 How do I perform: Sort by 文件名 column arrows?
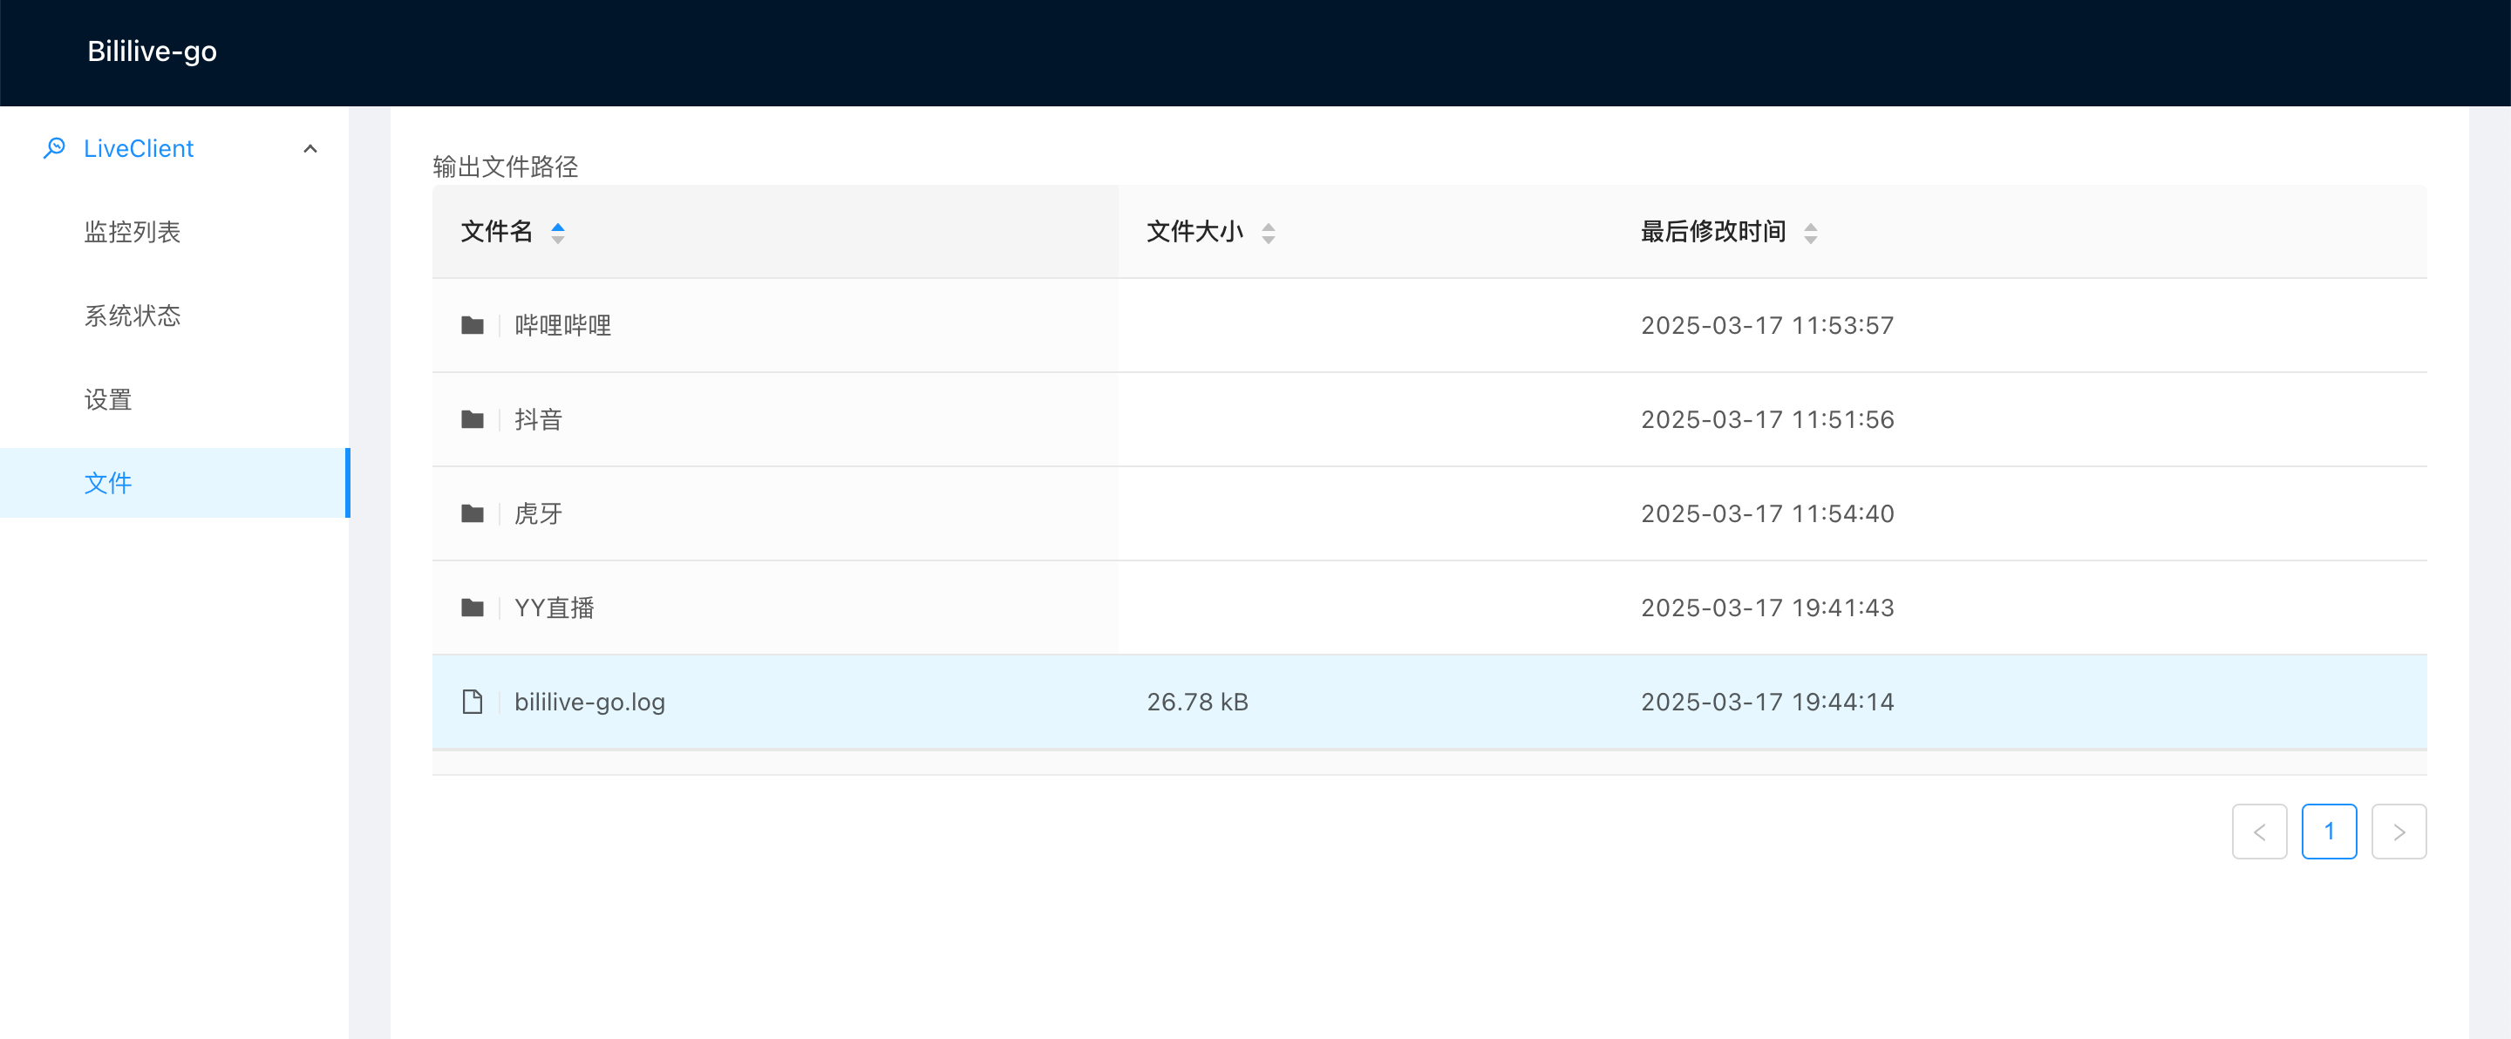[x=558, y=232]
